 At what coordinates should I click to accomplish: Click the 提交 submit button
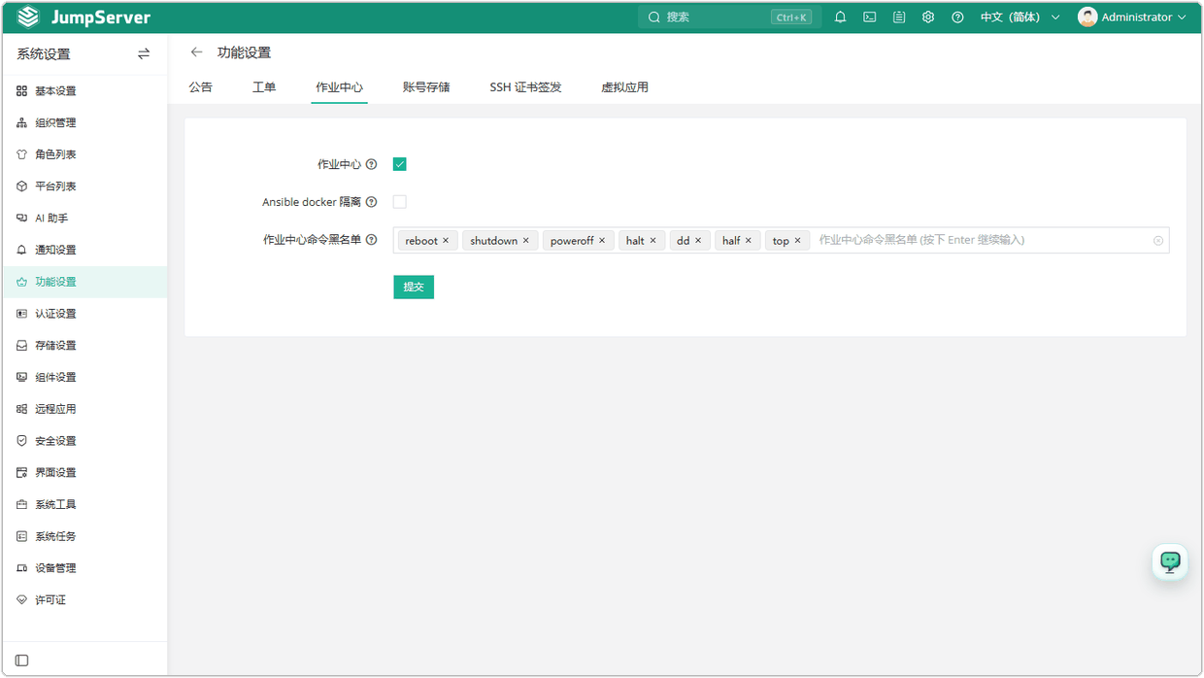pos(414,287)
